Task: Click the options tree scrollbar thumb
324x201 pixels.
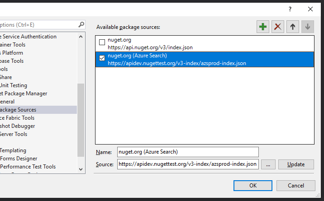Action: point(81,120)
